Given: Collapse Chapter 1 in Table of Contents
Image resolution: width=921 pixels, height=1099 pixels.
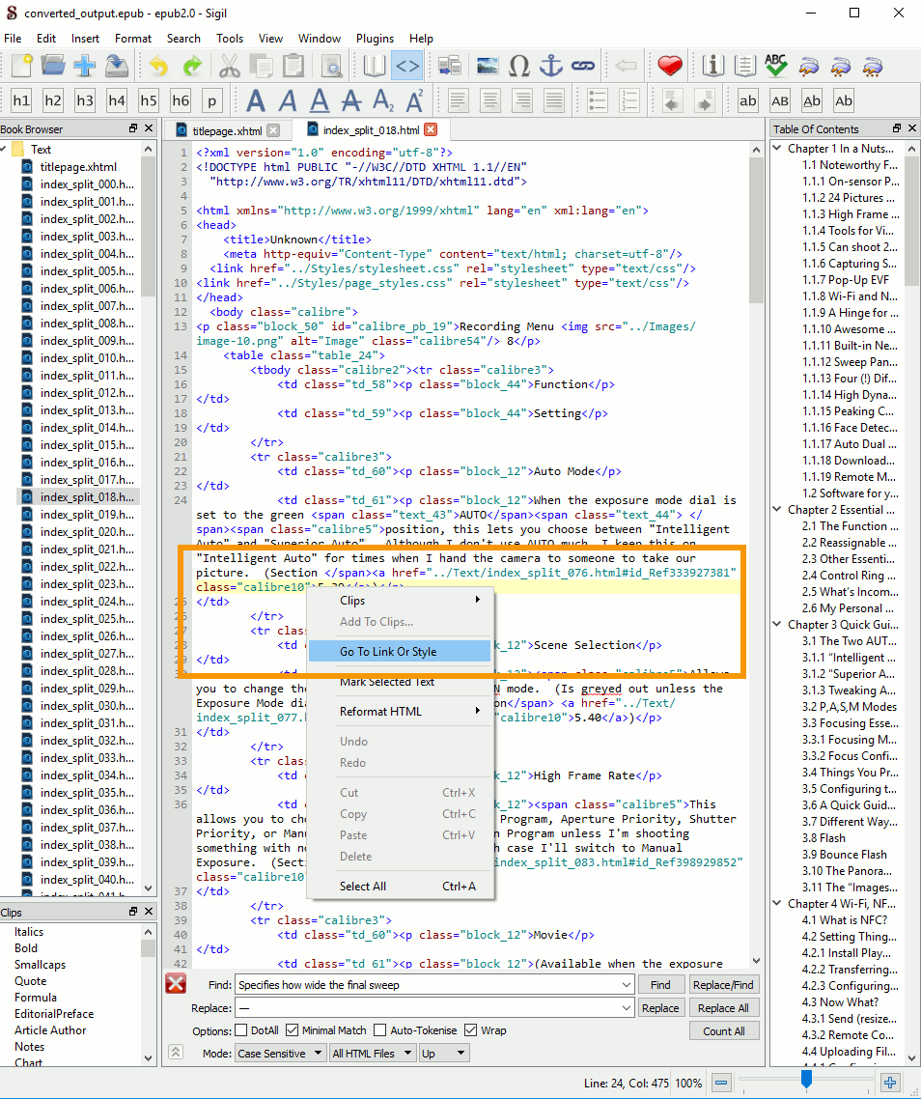Looking at the screenshot, I should 776,149.
